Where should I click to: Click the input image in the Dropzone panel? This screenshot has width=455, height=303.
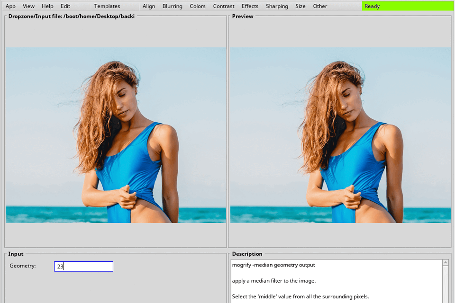115,135
